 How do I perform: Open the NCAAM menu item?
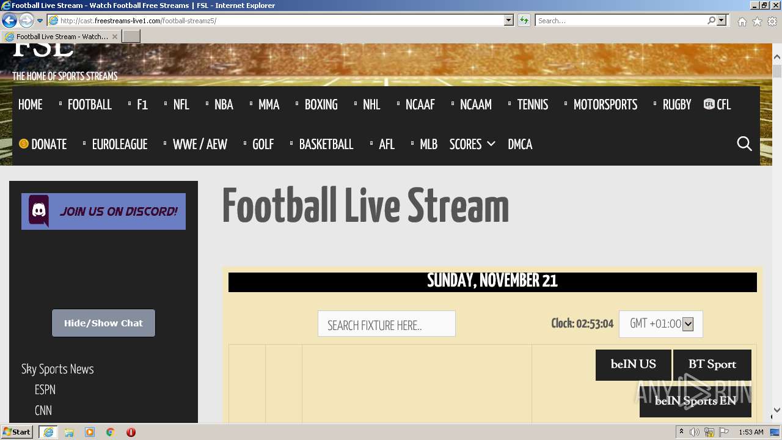476,105
